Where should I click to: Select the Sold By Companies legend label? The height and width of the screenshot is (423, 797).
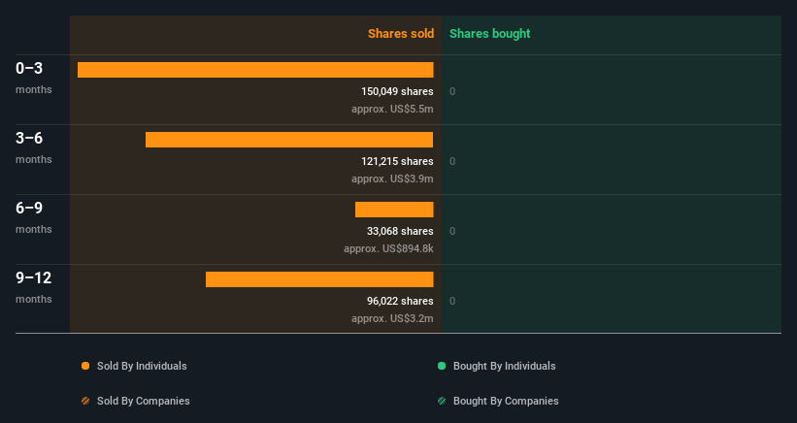click(144, 401)
